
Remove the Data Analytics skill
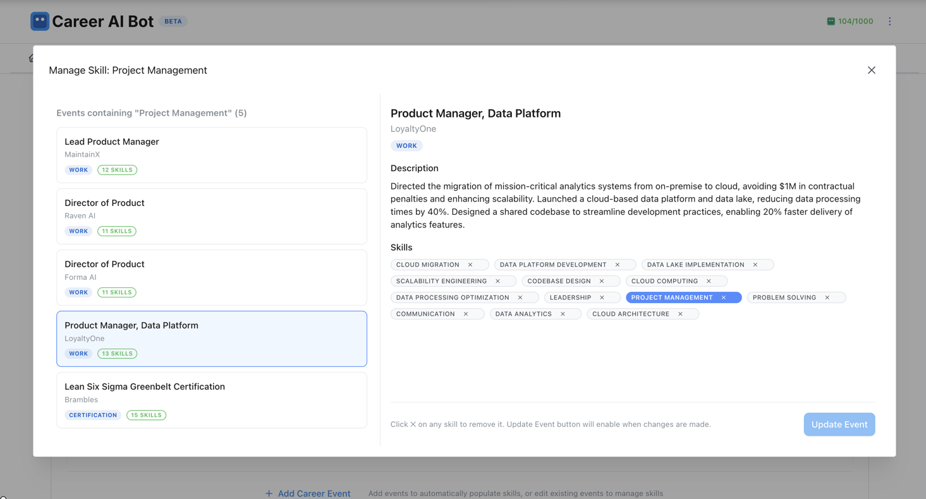563,314
